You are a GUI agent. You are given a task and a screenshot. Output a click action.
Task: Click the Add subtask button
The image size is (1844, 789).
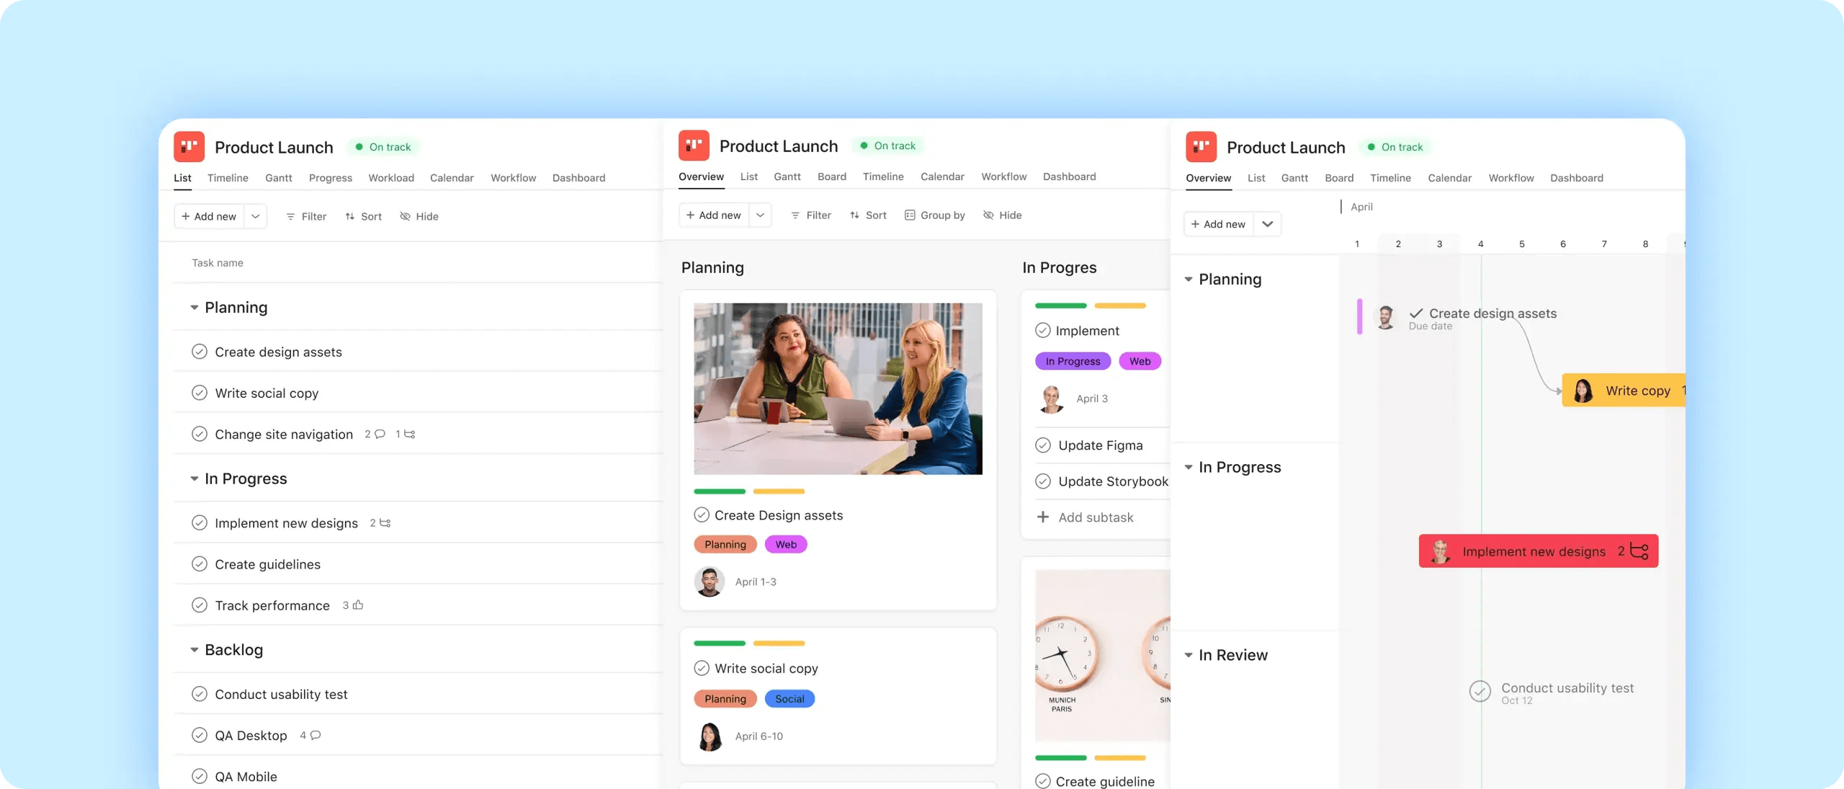1086,517
